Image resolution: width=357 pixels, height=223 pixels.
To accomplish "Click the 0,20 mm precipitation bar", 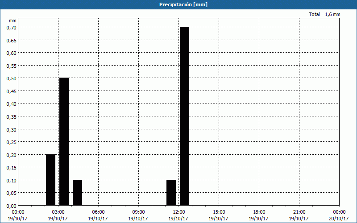I will 50,180.
